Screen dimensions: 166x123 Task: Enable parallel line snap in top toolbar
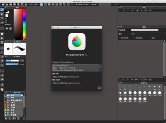(x=45, y=4)
